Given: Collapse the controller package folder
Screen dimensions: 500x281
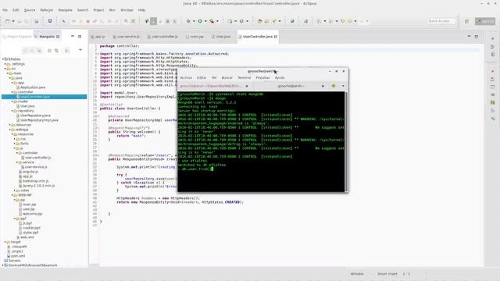Looking at the screenshot, I should coord(12,92).
